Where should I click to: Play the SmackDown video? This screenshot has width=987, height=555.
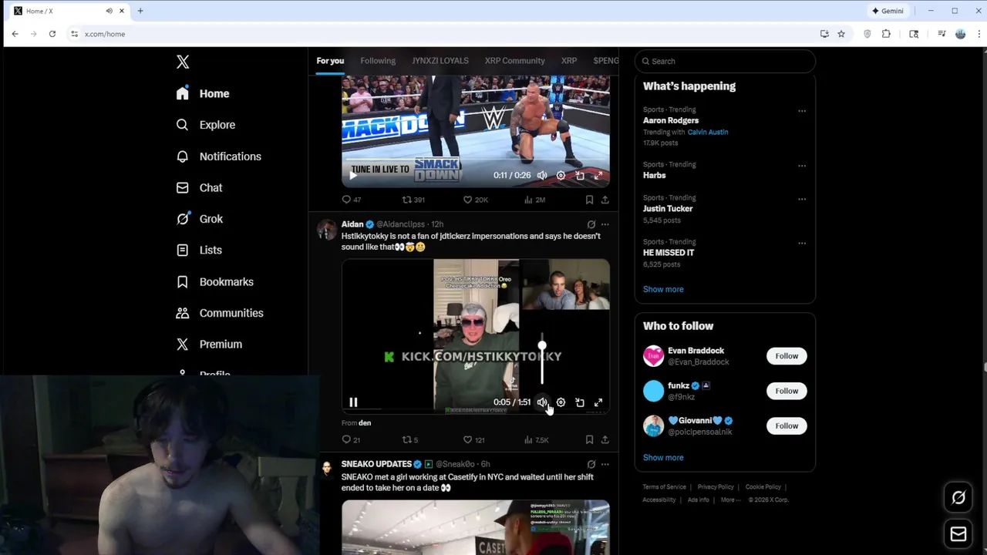[353, 175]
